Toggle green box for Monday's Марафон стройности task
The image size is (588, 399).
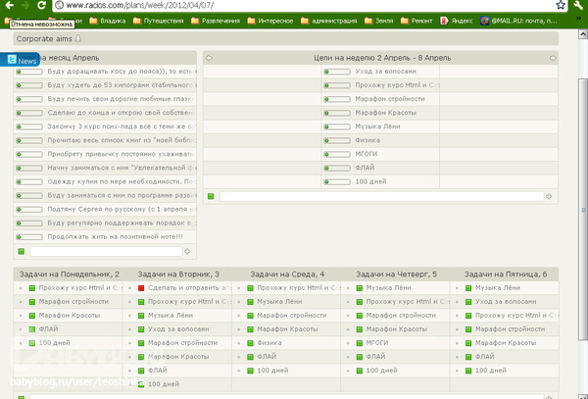click(31, 302)
